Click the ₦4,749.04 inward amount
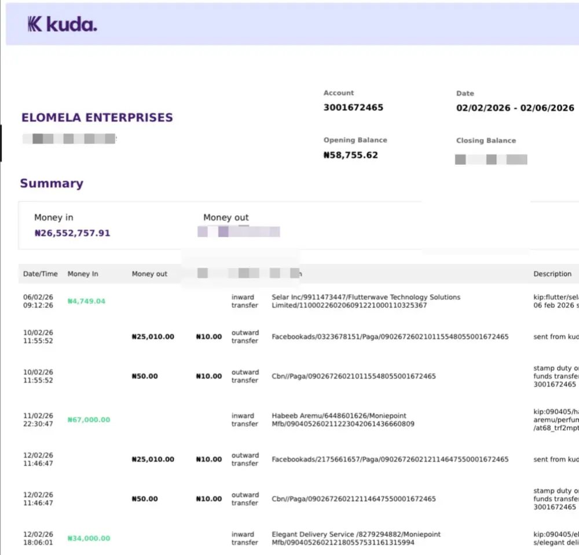Screen dimensions: 579x555 [86, 301]
